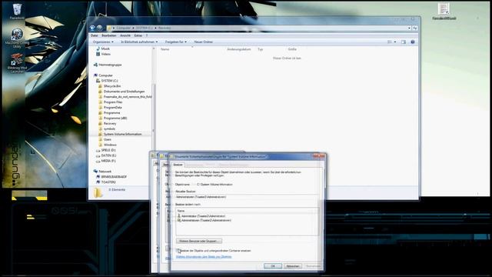Select 'System Volume Information' in folder tree
This screenshot has width=492, height=277.
[x=122, y=134]
